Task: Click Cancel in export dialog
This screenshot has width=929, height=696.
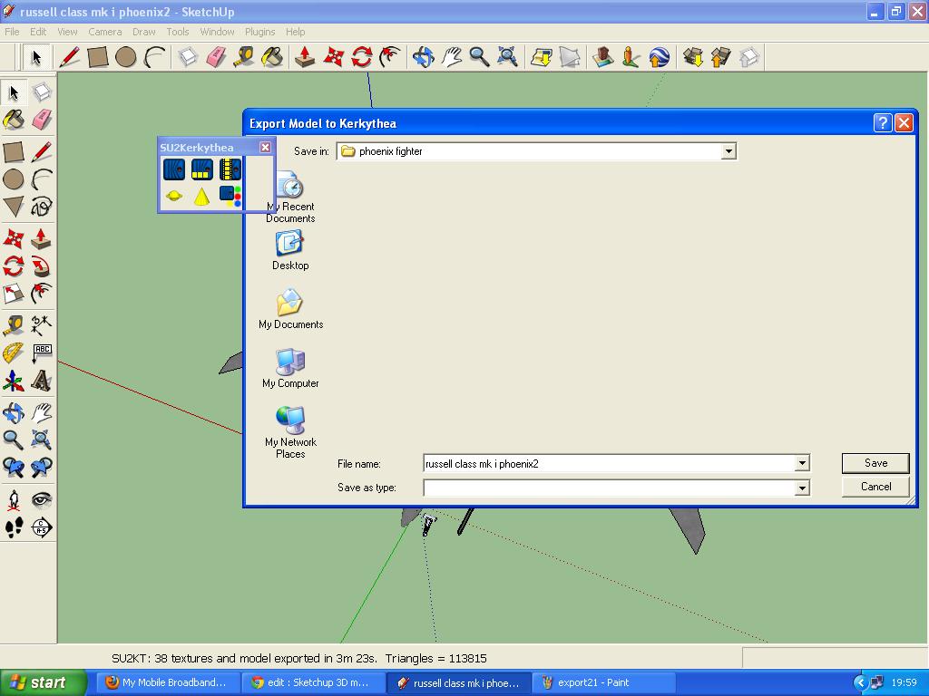Action: pos(875,487)
